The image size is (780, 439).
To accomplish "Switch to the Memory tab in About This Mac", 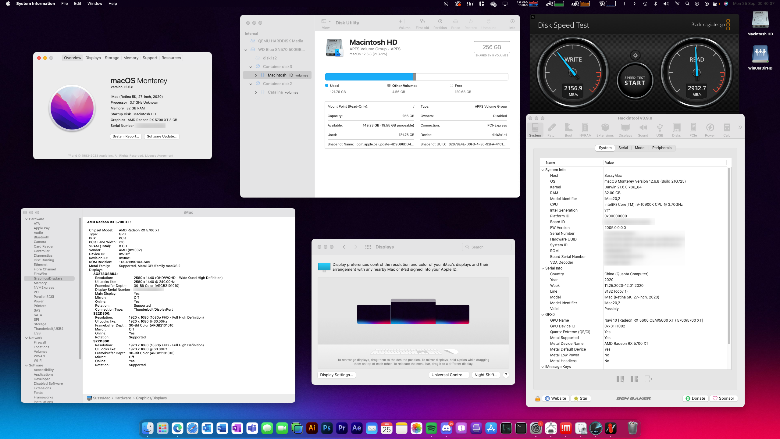I will [x=131, y=58].
